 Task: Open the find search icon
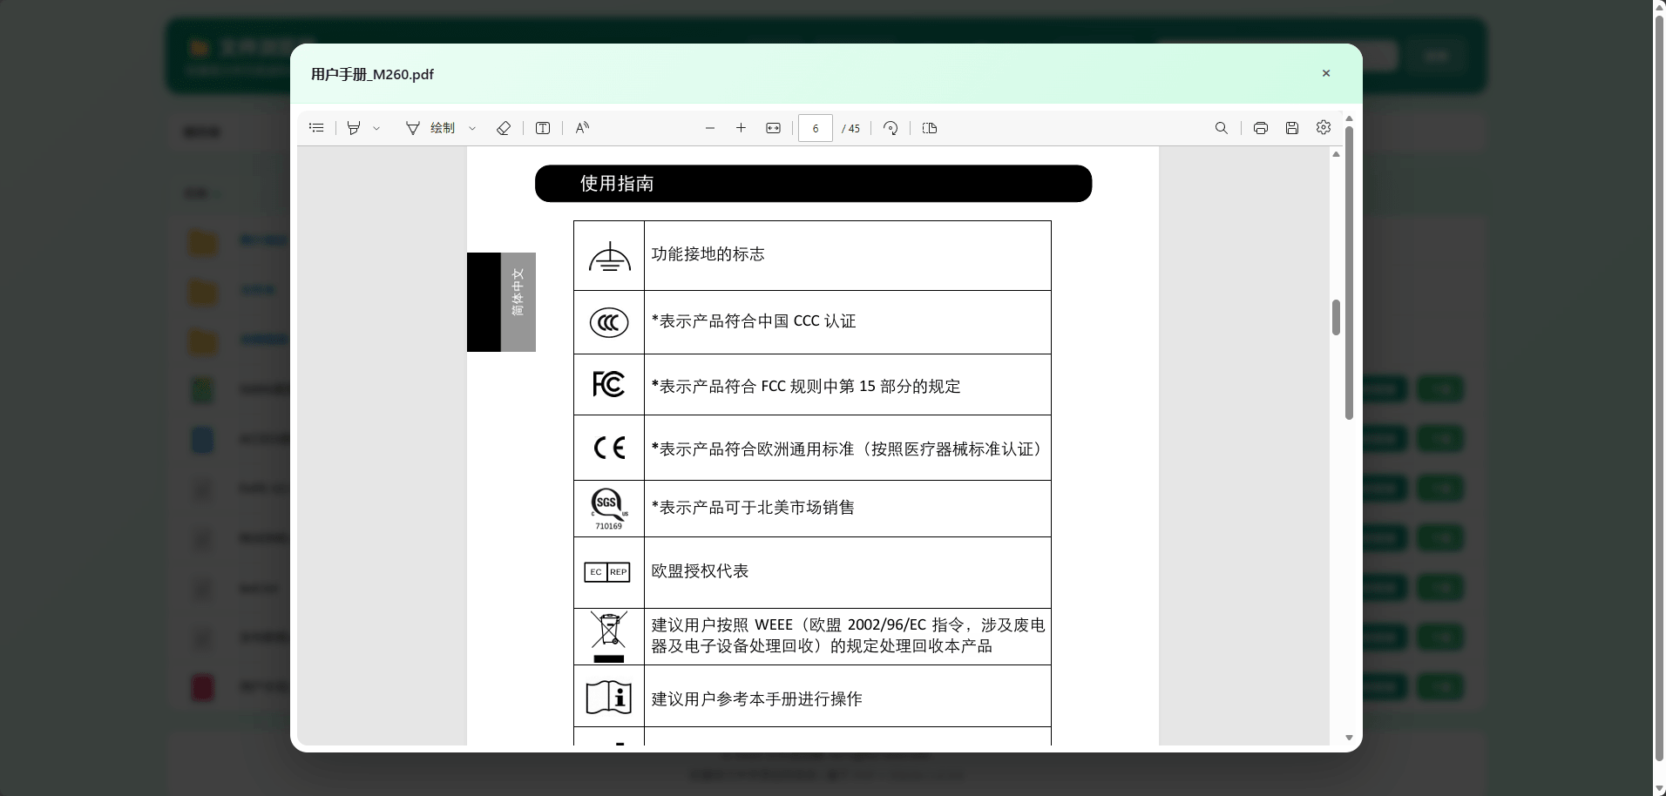click(1222, 128)
